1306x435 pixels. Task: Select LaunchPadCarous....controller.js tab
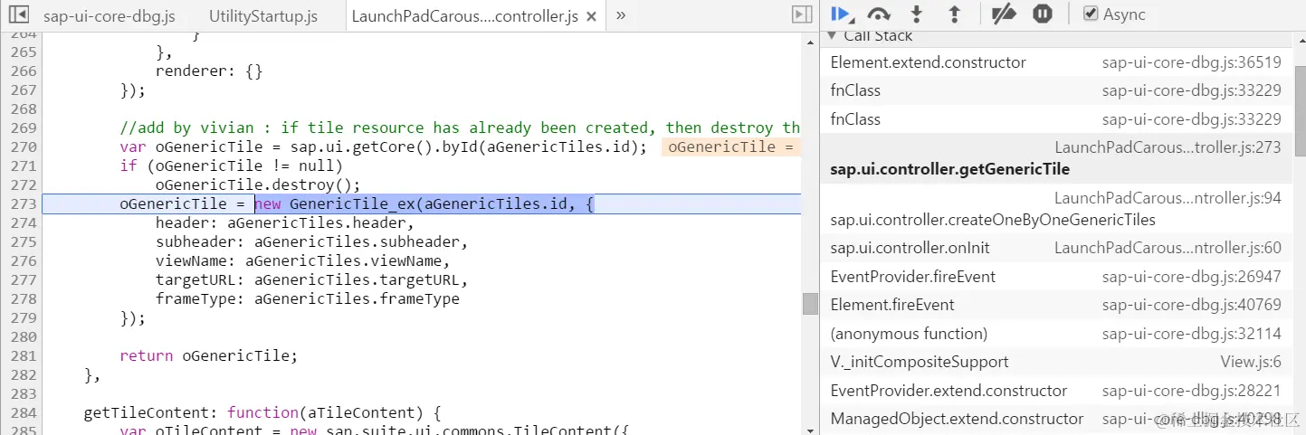[x=464, y=16]
